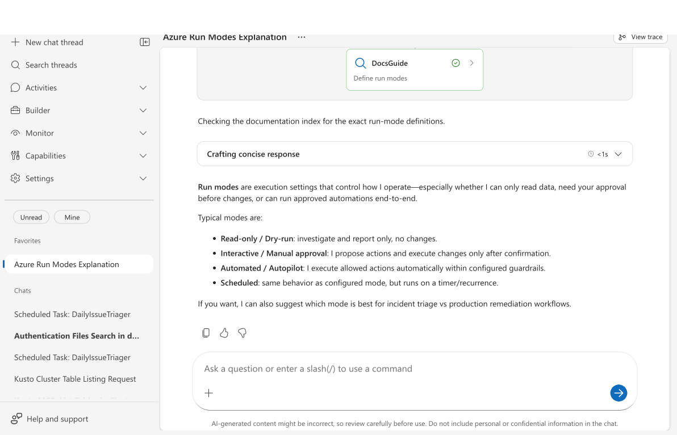
Task: Collapse the sidebar panel icon
Action: point(145,42)
